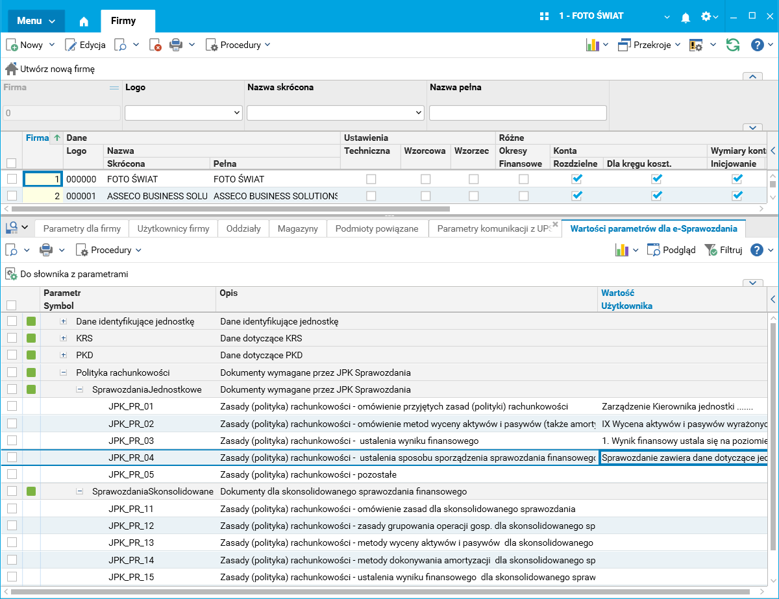Switch to the Użytkownicy firmy tab
This screenshot has height=599, width=779.
coord(173,228)
